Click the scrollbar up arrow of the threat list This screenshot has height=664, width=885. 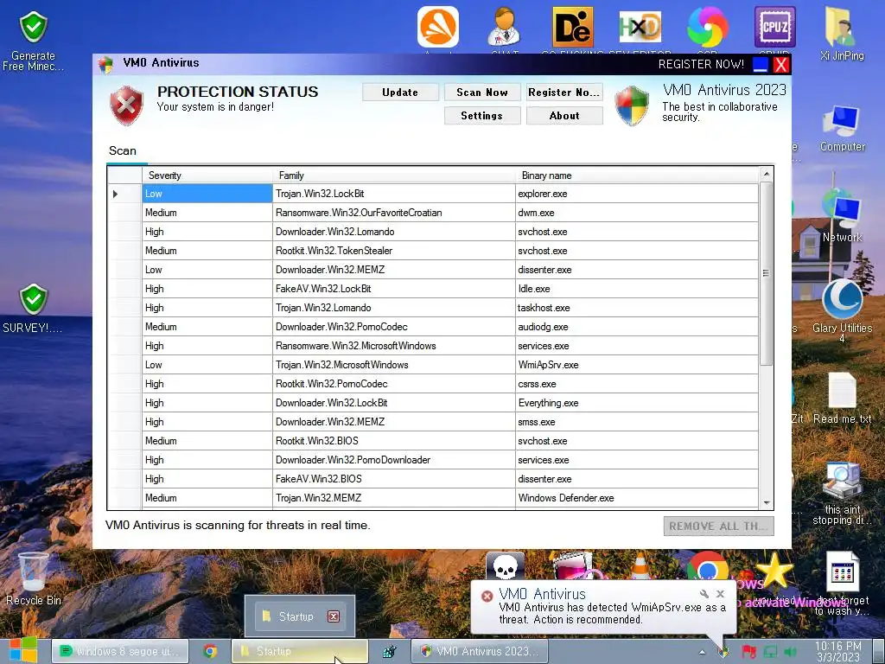766,174
